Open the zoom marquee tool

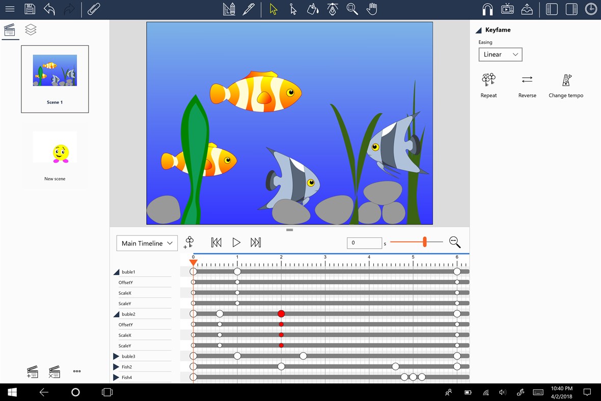coord(352,9)
